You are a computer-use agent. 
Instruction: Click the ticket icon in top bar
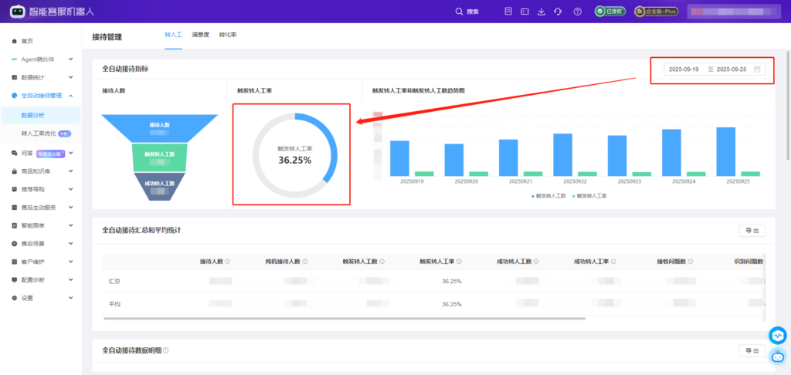(x=525, y=12)
